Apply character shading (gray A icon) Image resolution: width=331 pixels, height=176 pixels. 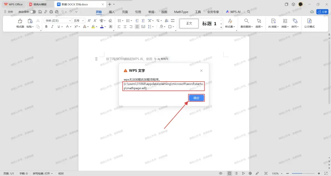tap(111, 27)
